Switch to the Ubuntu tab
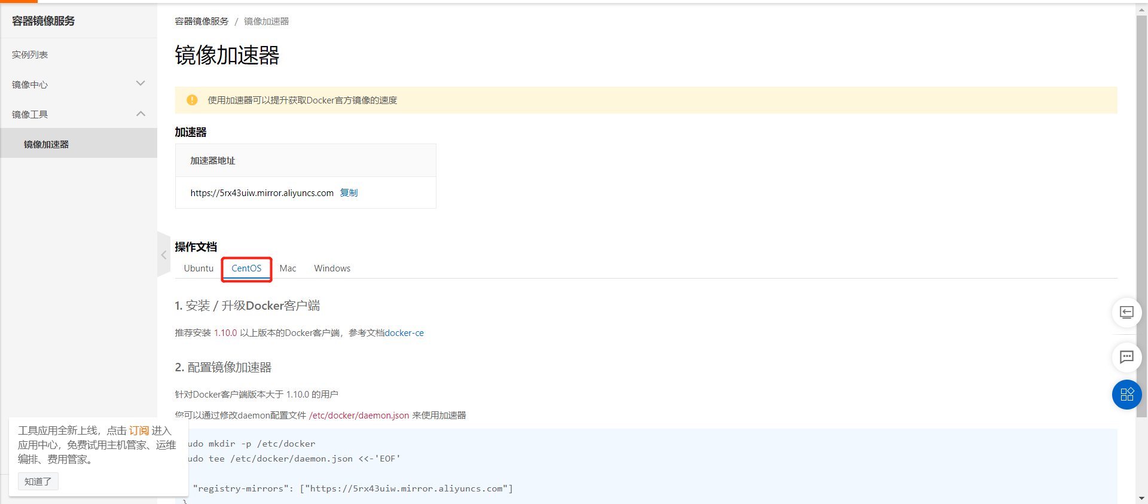This screenshot has width=1148, height=504. pyautogui.click(x=199, y=268)
